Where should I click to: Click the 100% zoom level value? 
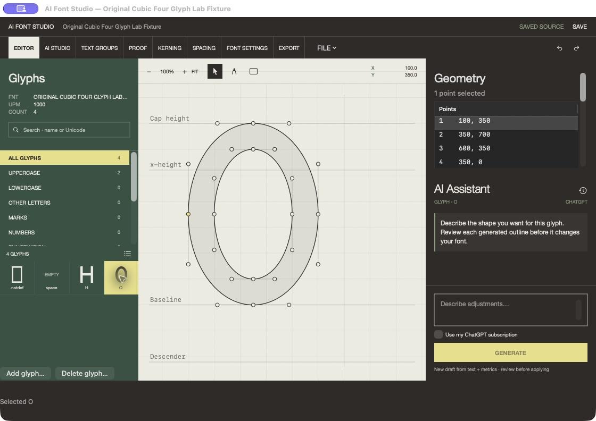click(167, 72)
